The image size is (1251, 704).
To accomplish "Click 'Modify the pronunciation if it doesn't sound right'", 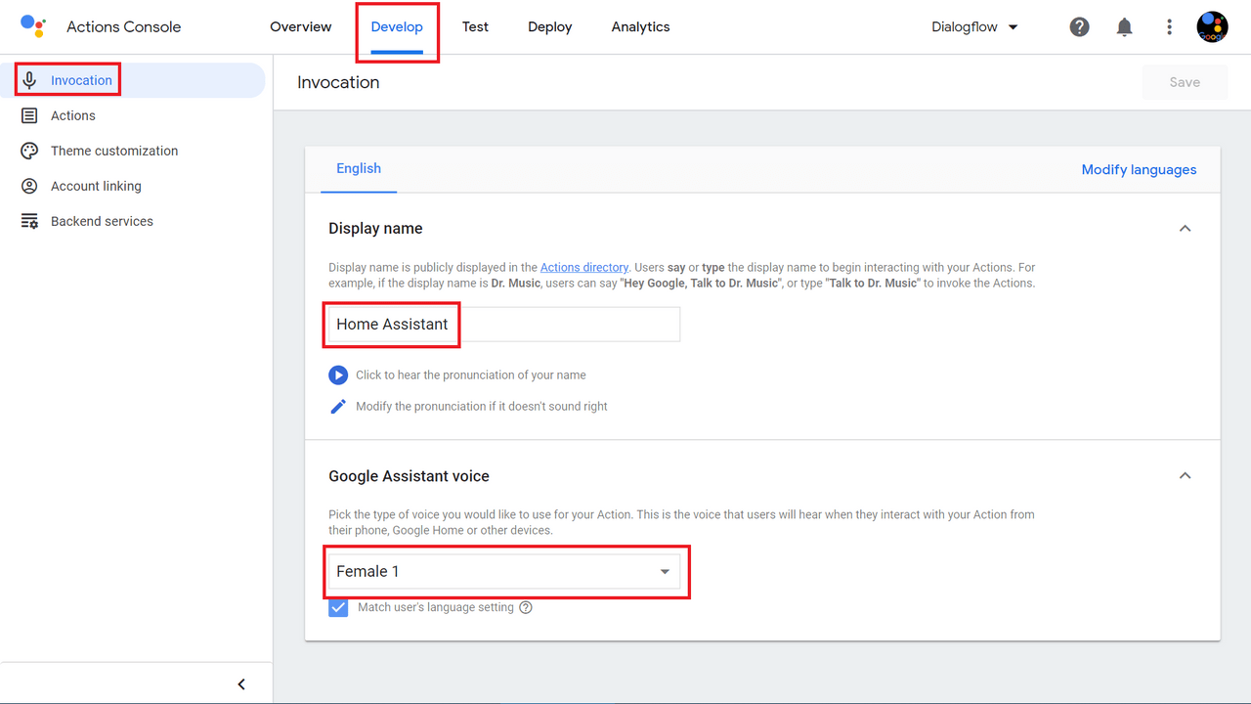I will point(482,406).
